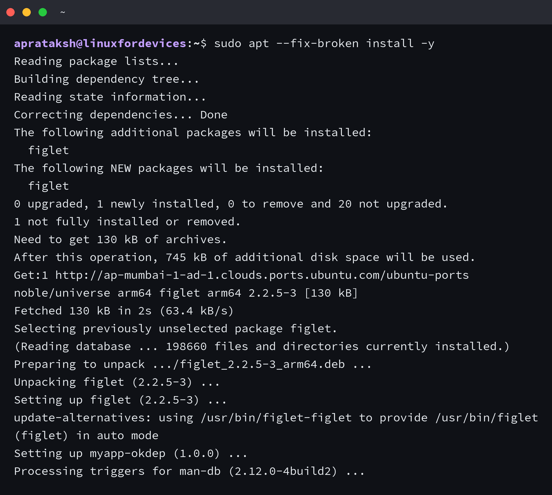The height and width of the screenshot is (495, 552).
Task: Click 'Setting up myapp-okdep (1.0.0) ...'
Action: [131, 454]
